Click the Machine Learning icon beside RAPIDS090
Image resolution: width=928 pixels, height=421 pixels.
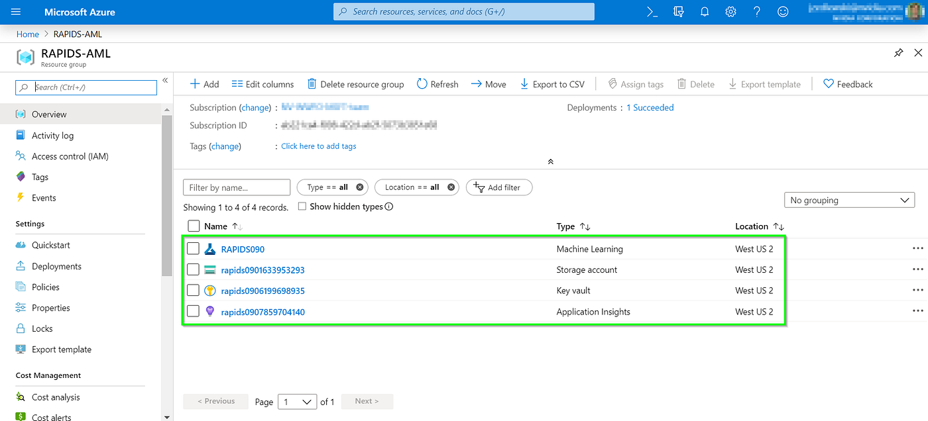point(210,249)
